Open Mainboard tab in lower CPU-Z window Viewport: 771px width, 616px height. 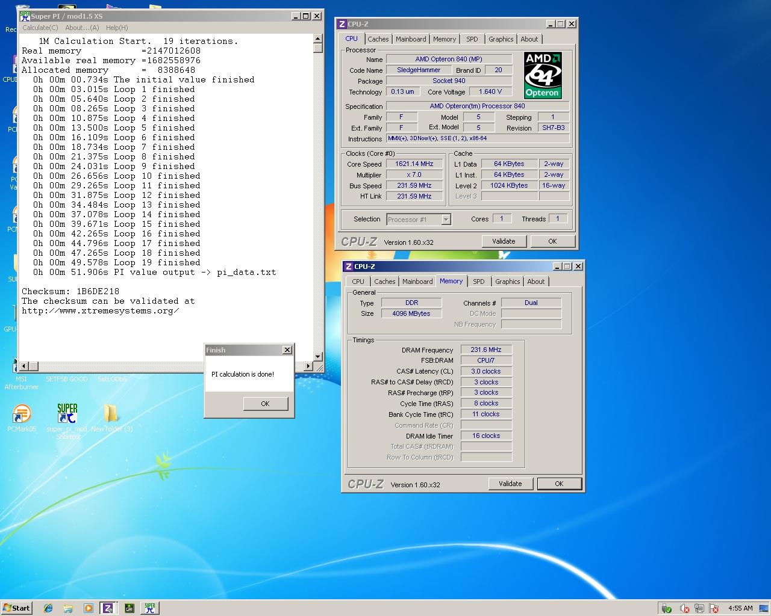(x=417, y=282)
